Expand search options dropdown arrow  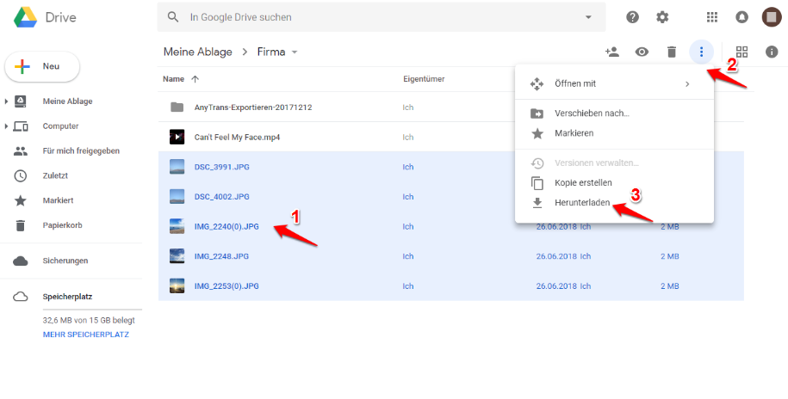(588, 17)
